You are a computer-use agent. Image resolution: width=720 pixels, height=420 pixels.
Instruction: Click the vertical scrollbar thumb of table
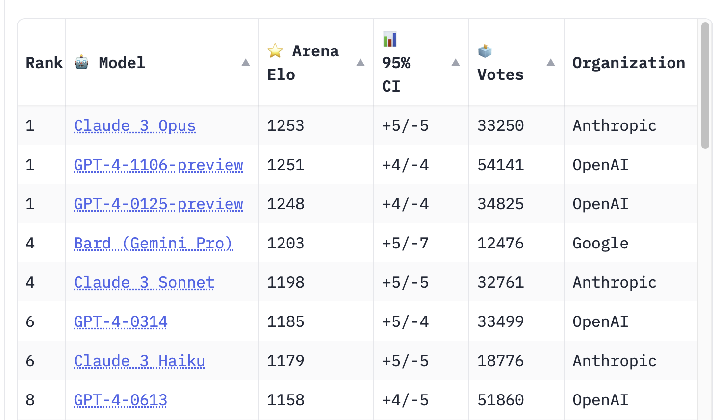[705, 85]
